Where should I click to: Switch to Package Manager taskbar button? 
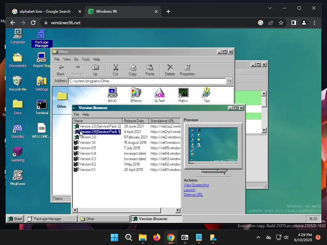click(51, 219)
